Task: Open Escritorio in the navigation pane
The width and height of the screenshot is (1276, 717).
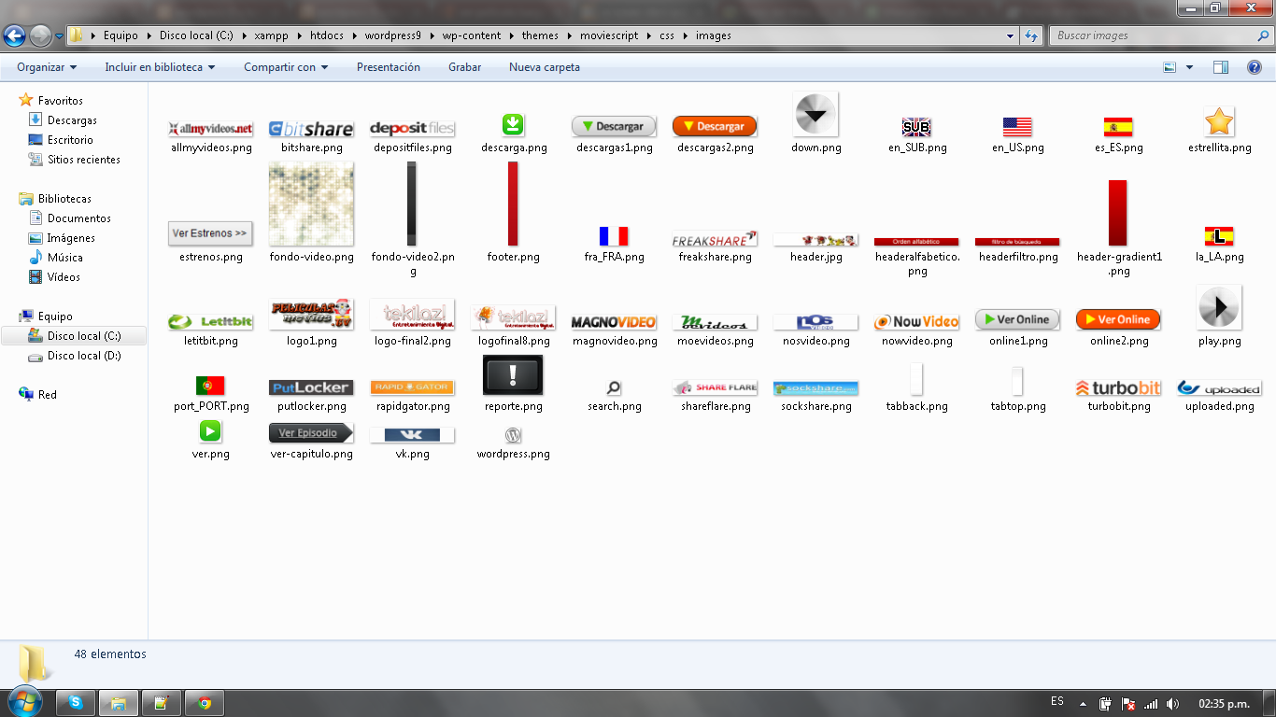Action: [70, 140]
